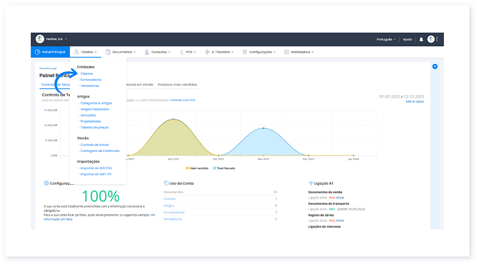
Task: Click the Marketplace icon in the menu bar
Action: tap(287, 52)
